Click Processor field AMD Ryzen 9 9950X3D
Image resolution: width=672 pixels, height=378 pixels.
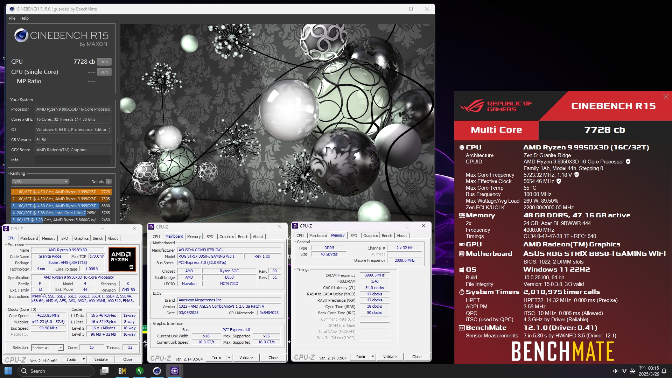pos(73,109)
